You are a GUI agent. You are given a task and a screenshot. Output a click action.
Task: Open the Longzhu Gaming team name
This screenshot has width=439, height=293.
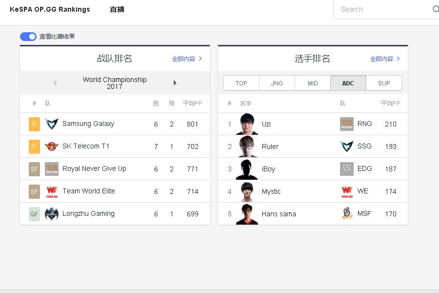[88, 213]
